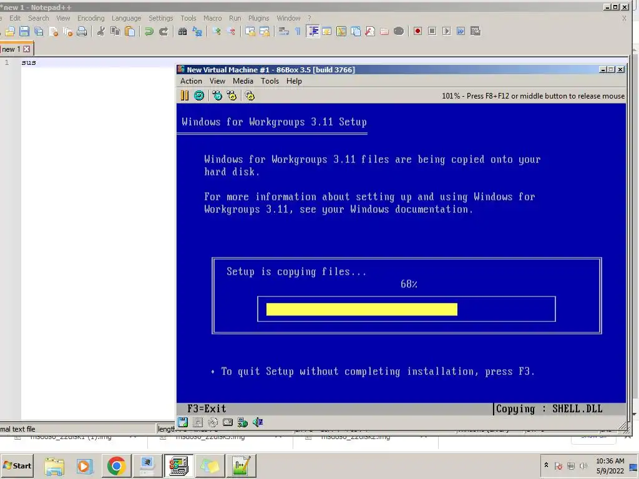Zoom in using Notepad++ toolbar icon

217,31
